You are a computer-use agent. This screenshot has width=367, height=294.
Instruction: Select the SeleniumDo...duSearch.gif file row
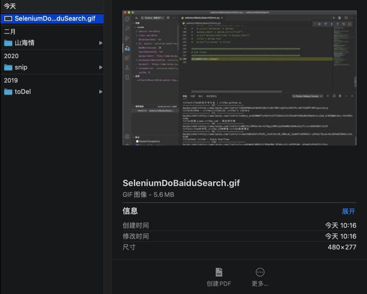coord(52,18)
